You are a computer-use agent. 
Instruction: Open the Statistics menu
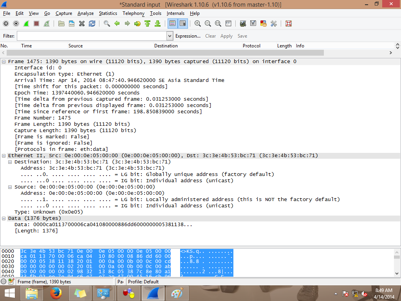tap(108, 13)
